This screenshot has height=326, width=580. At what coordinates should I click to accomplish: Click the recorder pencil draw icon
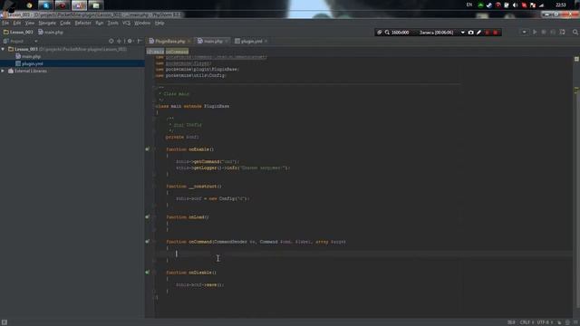coord(478,33)
